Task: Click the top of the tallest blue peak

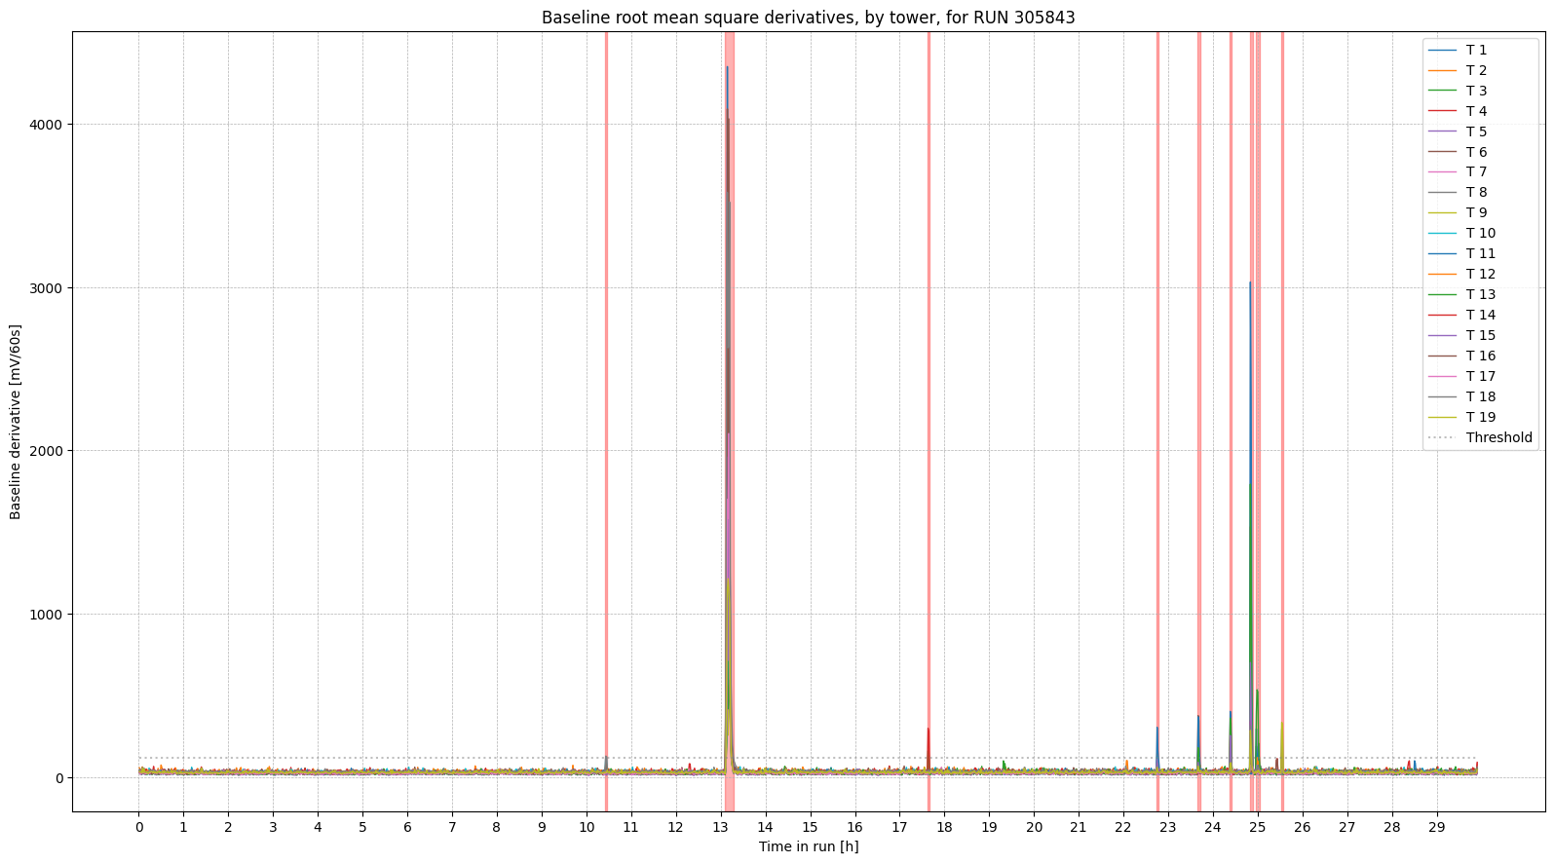Action: coord(727,68)
